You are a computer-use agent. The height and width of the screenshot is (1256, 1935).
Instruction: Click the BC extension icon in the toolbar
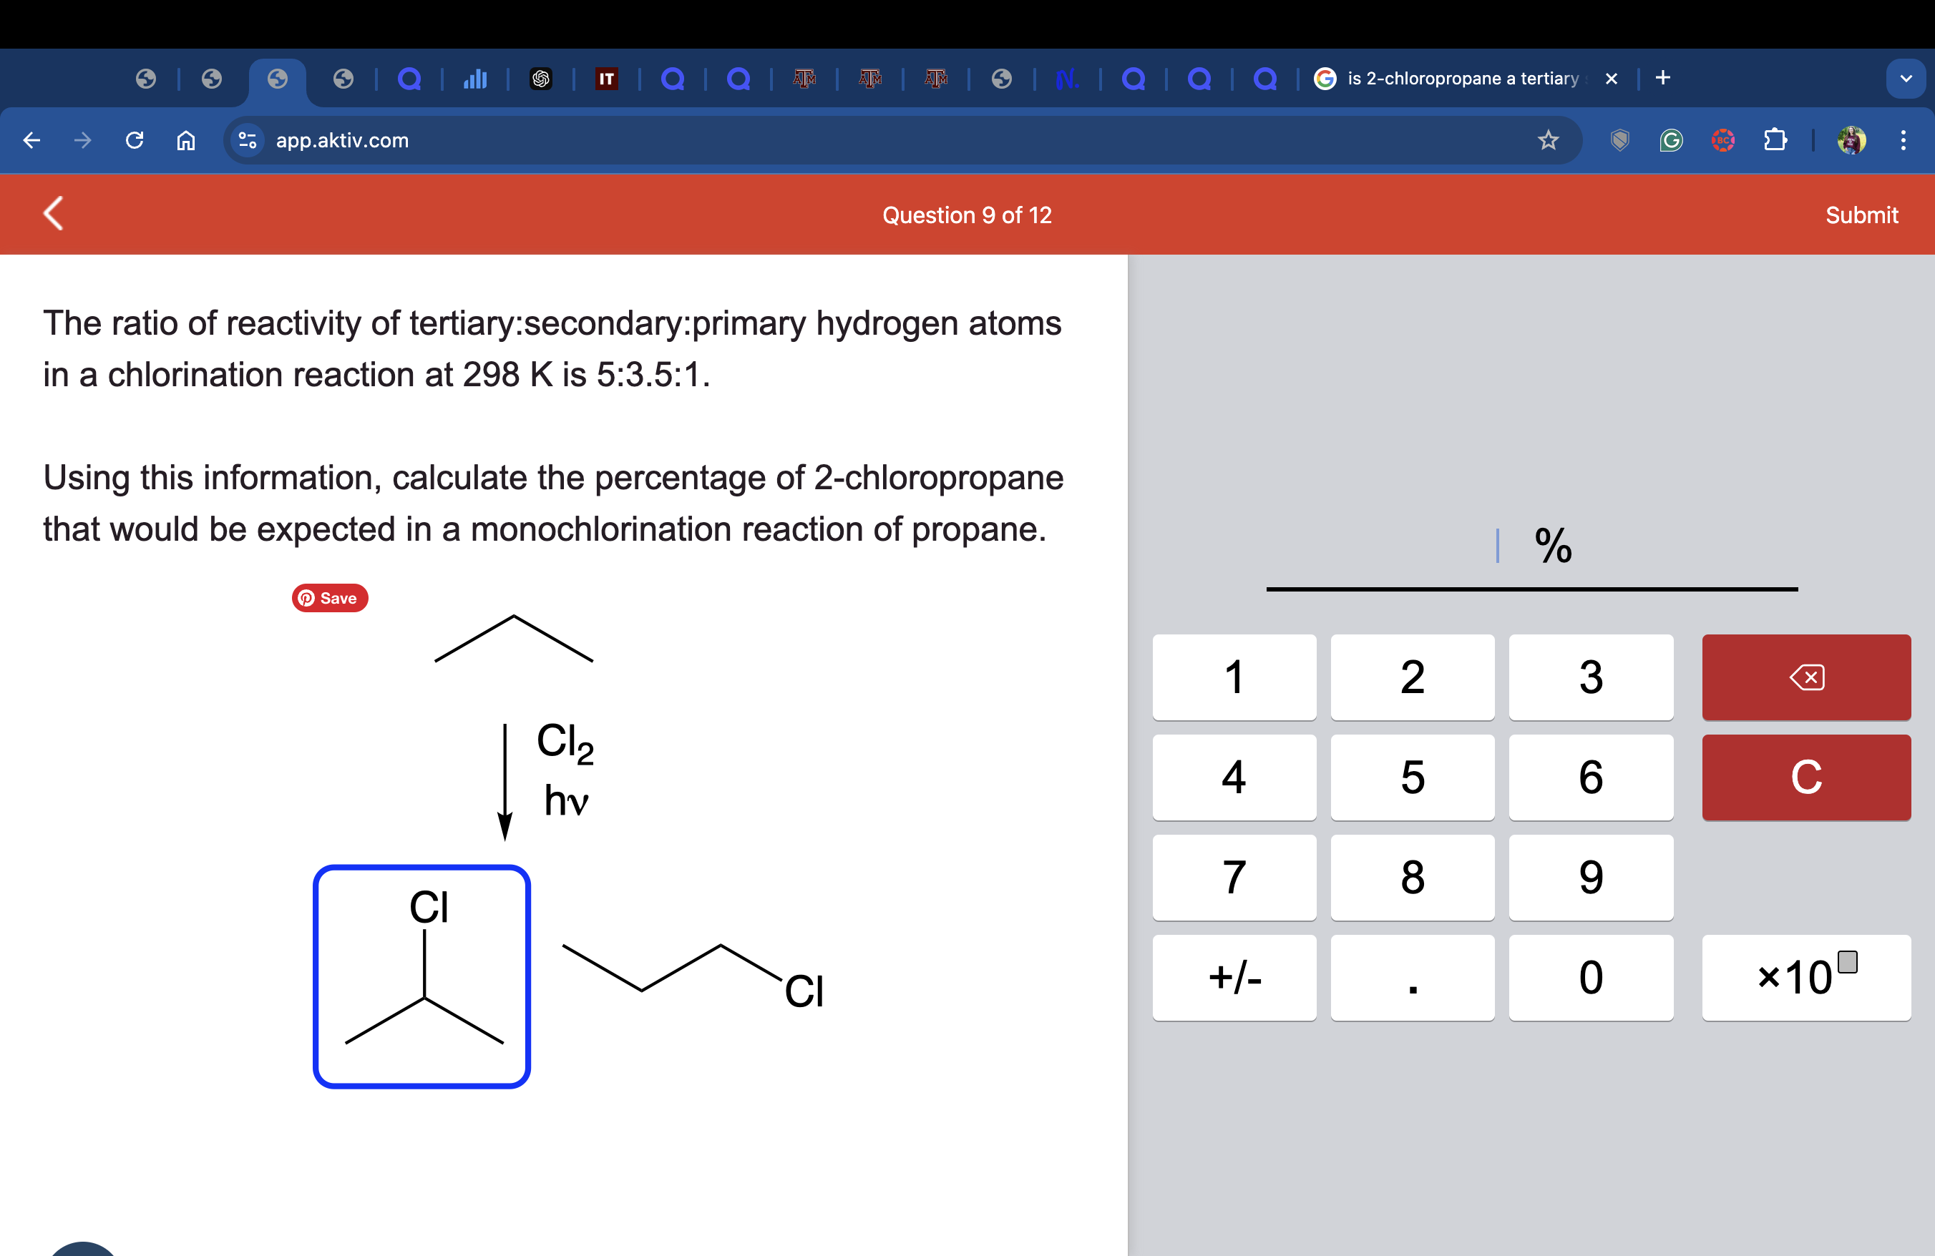(x=1724, y=139)
